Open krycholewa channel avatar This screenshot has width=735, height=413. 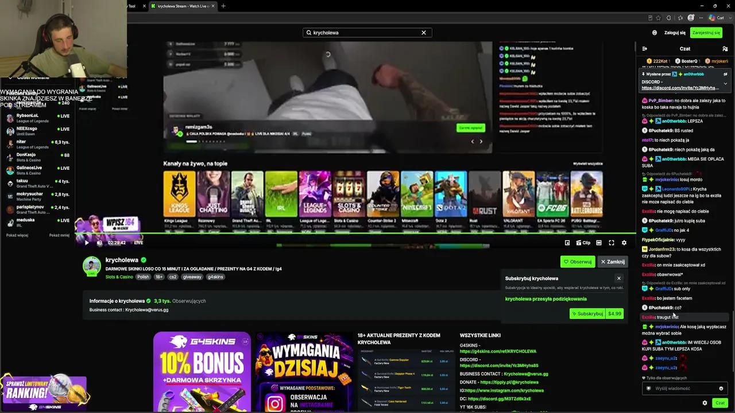pyautogui.click(x=92, y=266)
